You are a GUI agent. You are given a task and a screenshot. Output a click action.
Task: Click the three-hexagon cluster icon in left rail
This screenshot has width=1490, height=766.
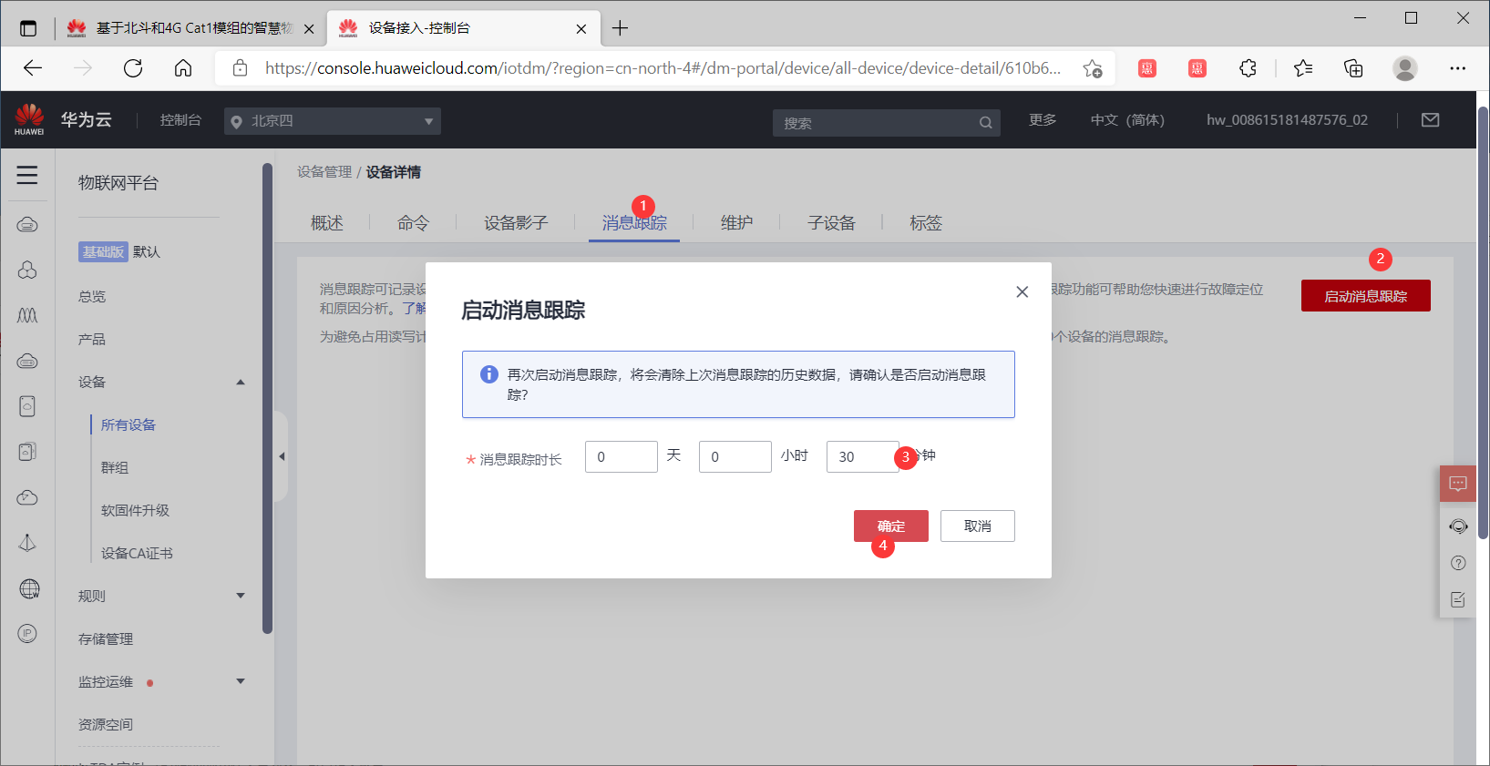tap(27, 270)
